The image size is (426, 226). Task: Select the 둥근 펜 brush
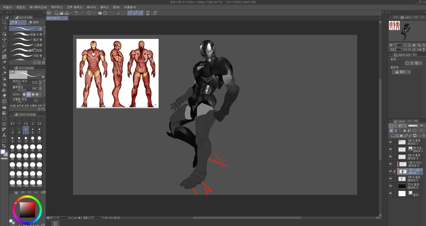point(26,40)
